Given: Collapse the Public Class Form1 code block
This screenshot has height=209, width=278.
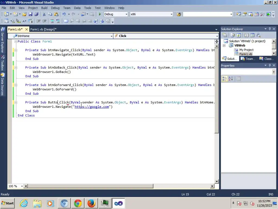Looking at the screenshot, I should coord(16,41).
